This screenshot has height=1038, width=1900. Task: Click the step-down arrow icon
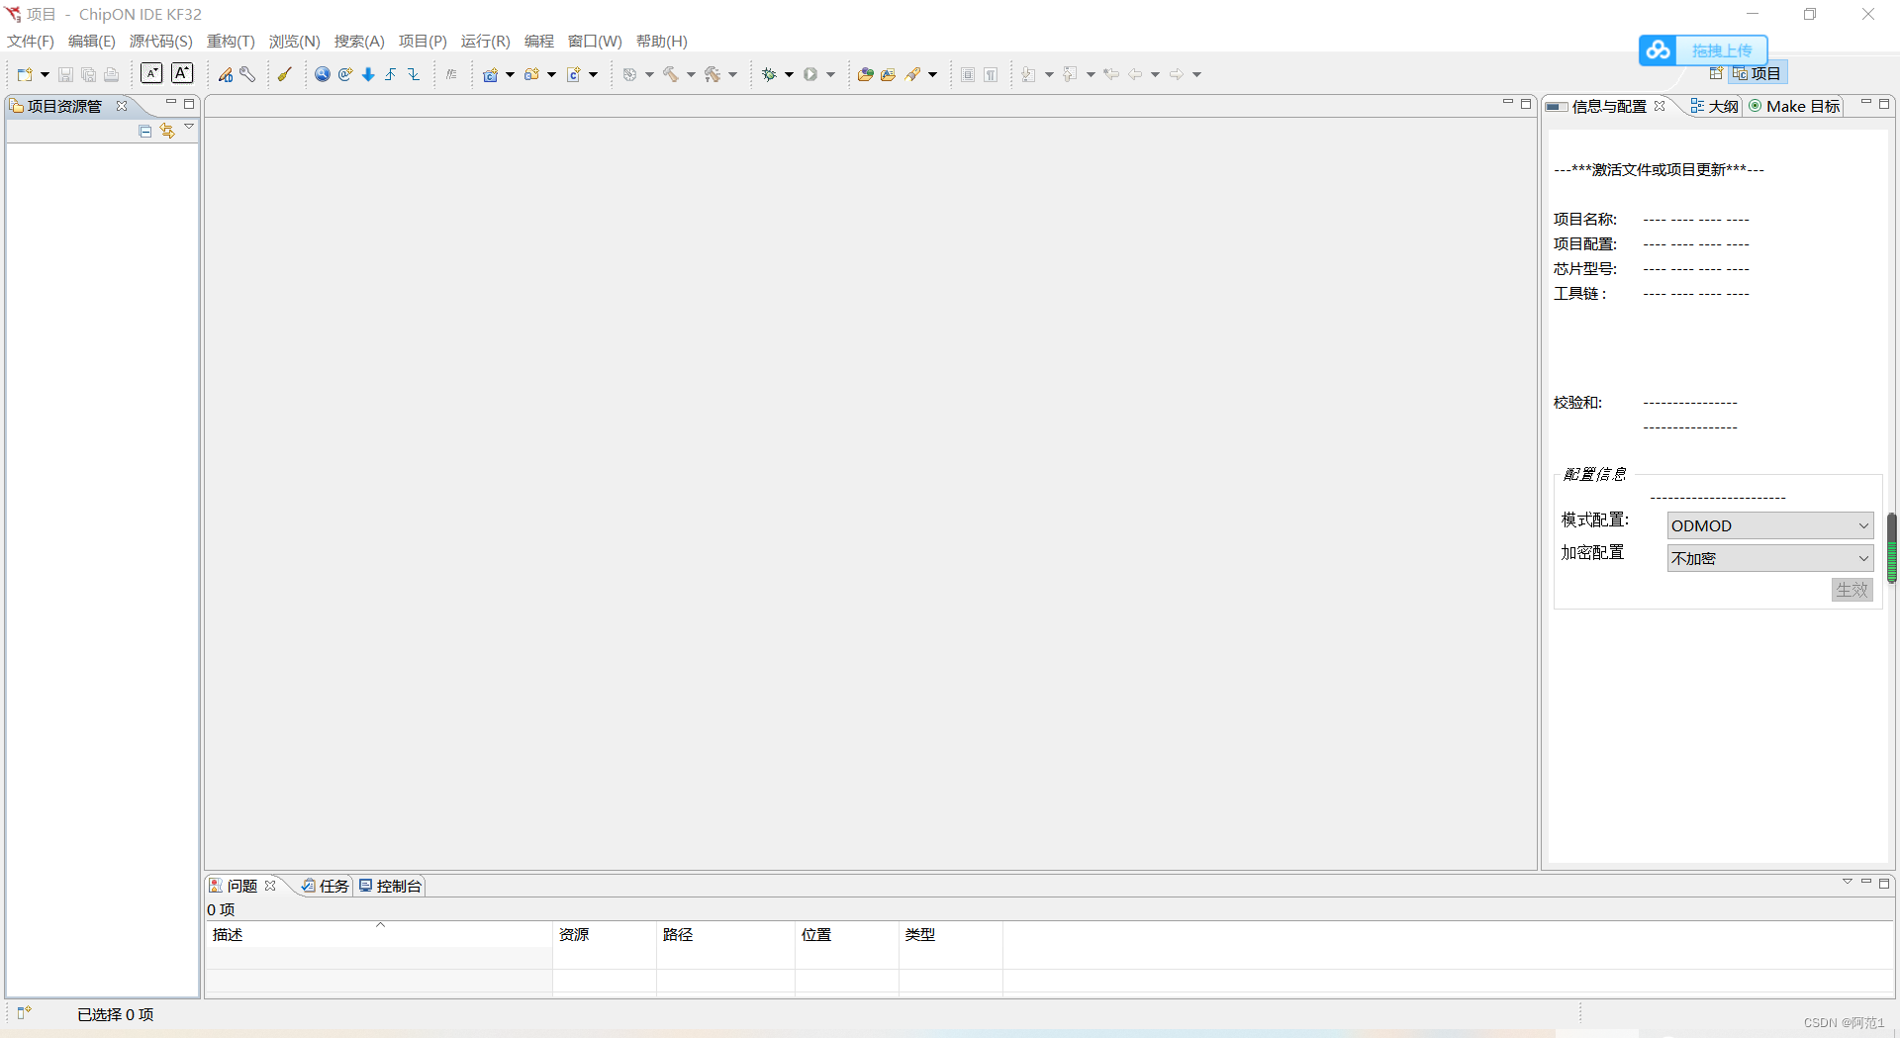(414, 74)
